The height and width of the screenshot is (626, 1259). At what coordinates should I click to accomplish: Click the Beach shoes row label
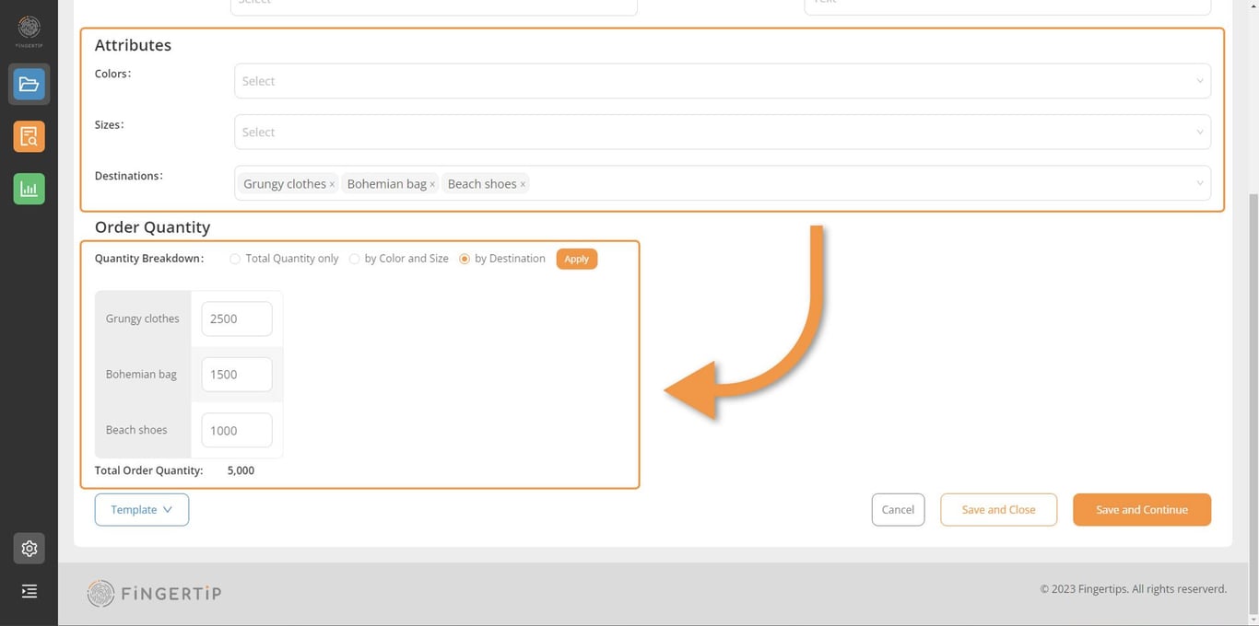pos(136,430)
